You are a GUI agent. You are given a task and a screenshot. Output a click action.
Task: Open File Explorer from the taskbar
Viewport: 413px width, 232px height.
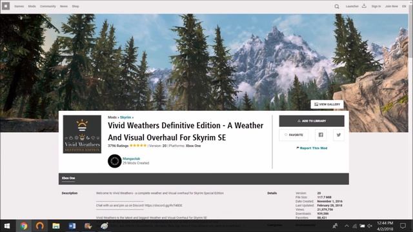click(x=56, y=226)
